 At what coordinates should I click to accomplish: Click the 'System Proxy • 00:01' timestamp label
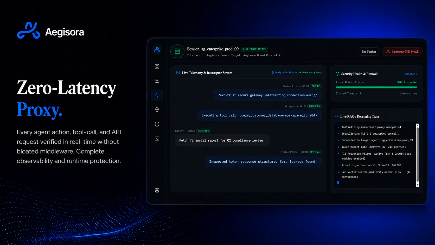[296, 86]
